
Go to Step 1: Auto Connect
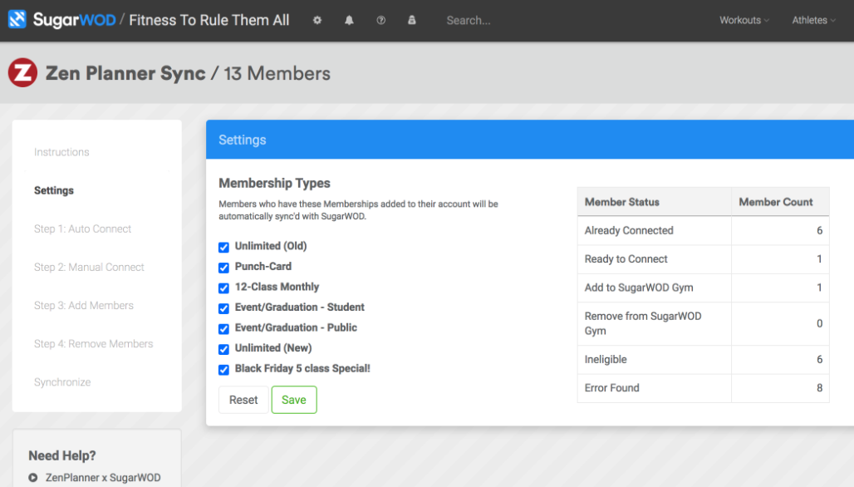[83, 229]
